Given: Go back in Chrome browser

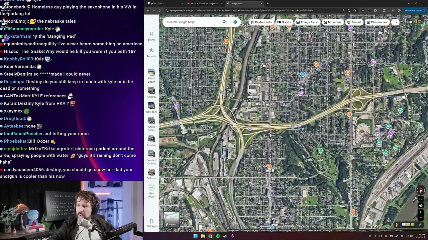Looking at the screenshot, I should [x=147, y=10].
